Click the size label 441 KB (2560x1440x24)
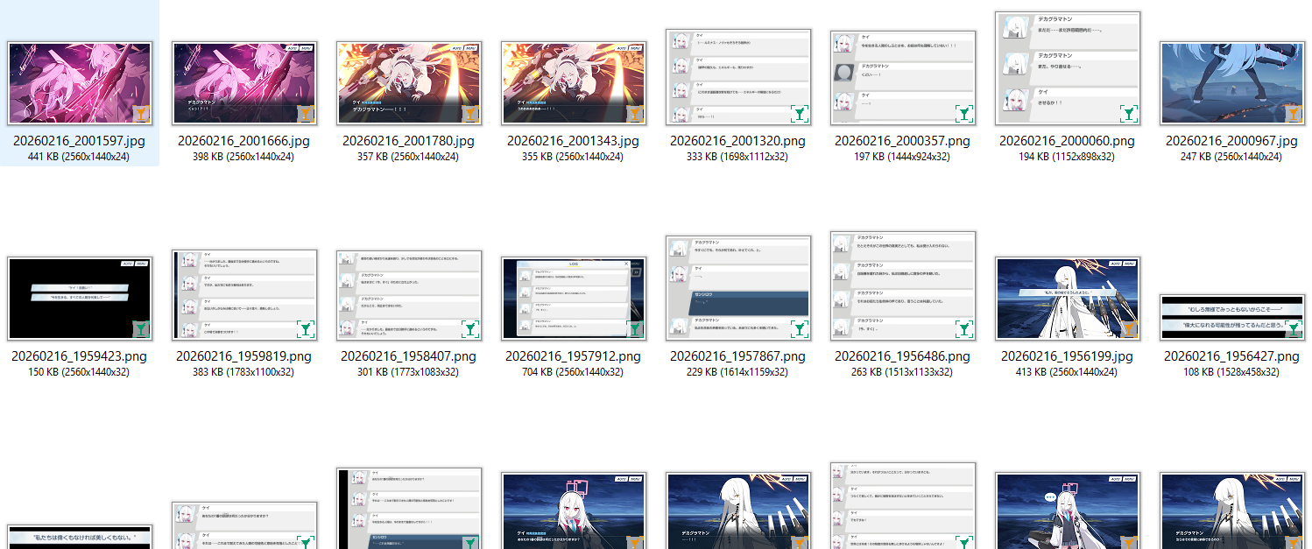1312x549 pixels. tap(80, 157)
